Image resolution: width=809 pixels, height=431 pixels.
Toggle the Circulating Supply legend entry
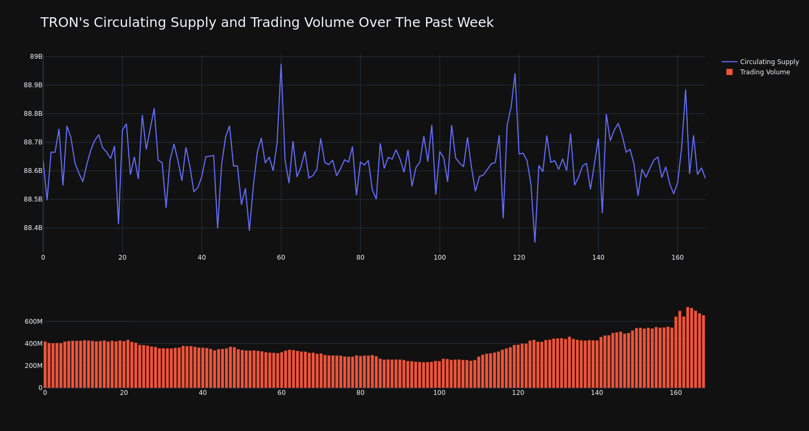point(760,62)
